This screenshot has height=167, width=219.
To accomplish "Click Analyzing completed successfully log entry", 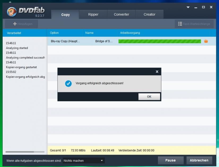I will tap(25, 58).
